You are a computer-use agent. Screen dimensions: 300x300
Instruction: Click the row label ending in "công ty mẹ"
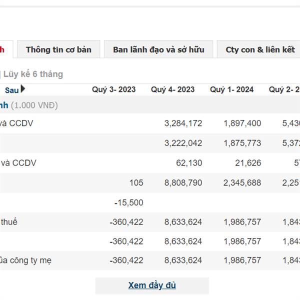[x=25, y=260]
